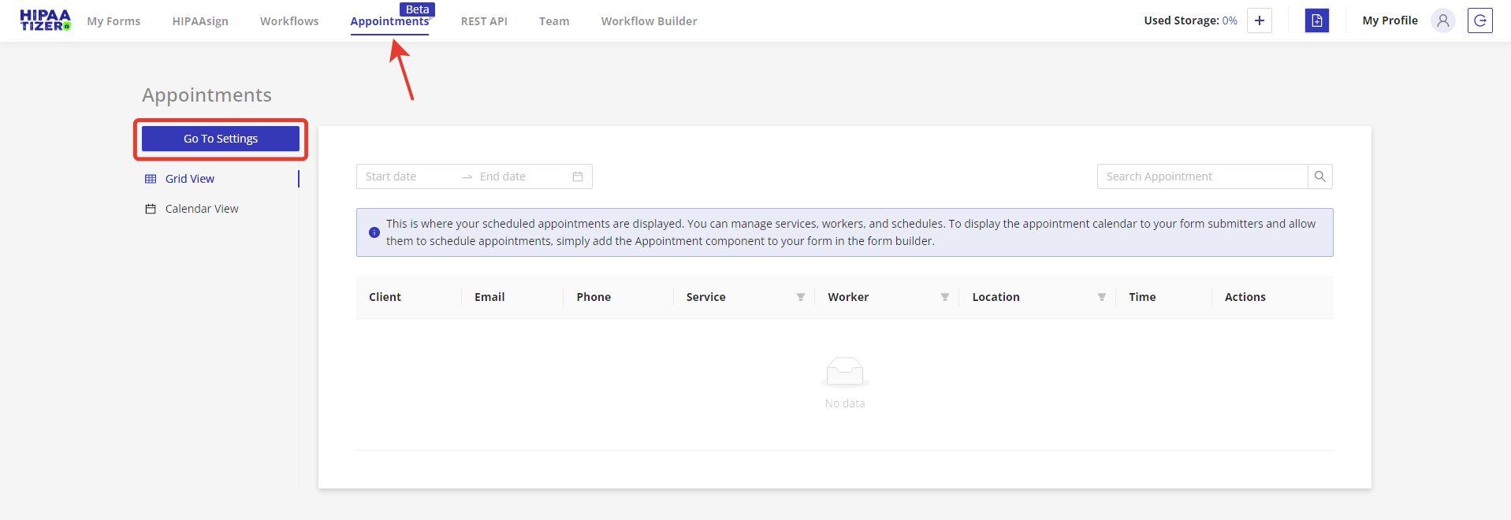The image size is (1511, 520).
Task: Open the user avatar profile icon
Action: pos(1442,20)
